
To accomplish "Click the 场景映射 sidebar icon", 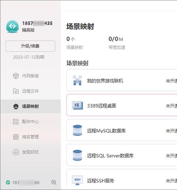I will (16, 106).
